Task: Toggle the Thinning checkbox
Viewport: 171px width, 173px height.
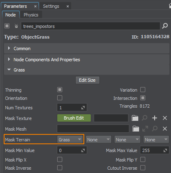Action: (x=60, y=90)
